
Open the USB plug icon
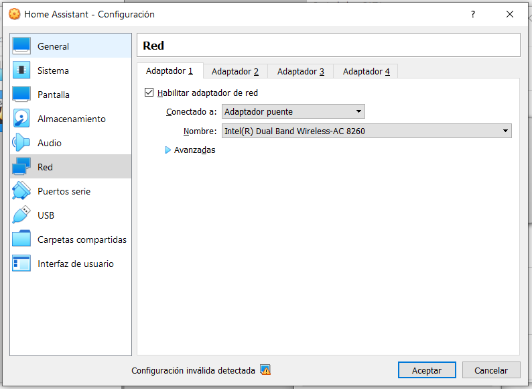click(x=21, y=215)
